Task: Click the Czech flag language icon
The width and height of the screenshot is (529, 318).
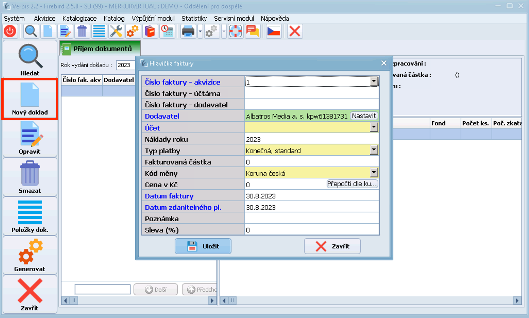Action: (274, 31)
